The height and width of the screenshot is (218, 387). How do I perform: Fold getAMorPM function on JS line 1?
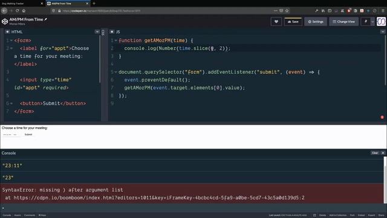[x=115, y=41]
